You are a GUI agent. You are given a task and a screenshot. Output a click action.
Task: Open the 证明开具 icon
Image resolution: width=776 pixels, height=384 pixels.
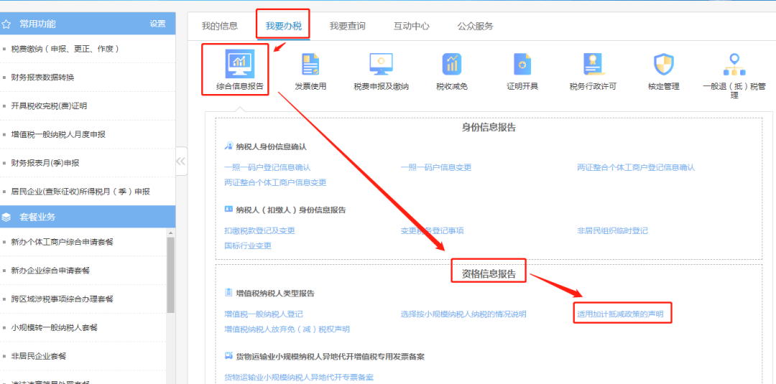(522, 65)
